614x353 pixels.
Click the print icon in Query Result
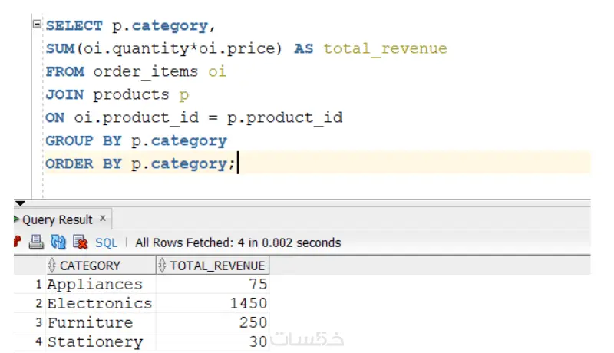36,242
